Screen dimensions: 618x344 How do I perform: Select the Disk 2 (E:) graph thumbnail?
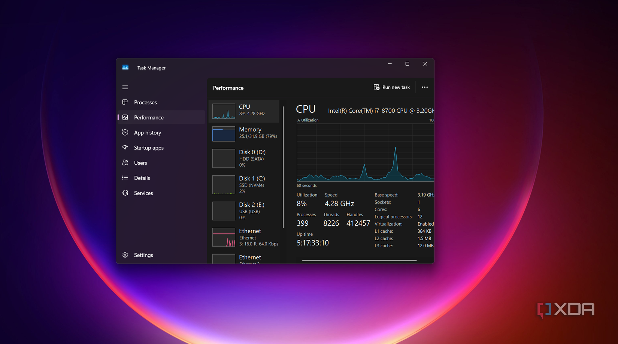[x=224, y=211]
